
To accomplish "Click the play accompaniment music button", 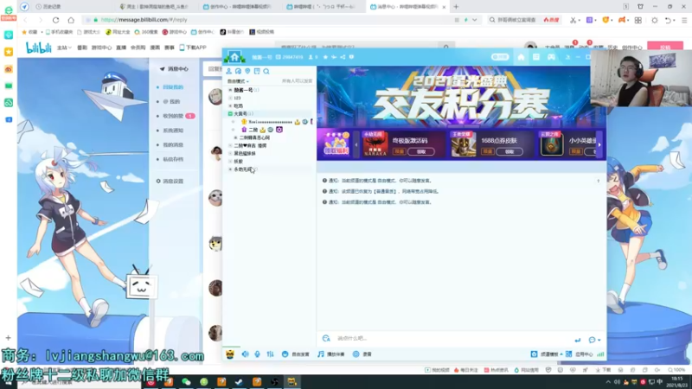I will coord(331,354).
